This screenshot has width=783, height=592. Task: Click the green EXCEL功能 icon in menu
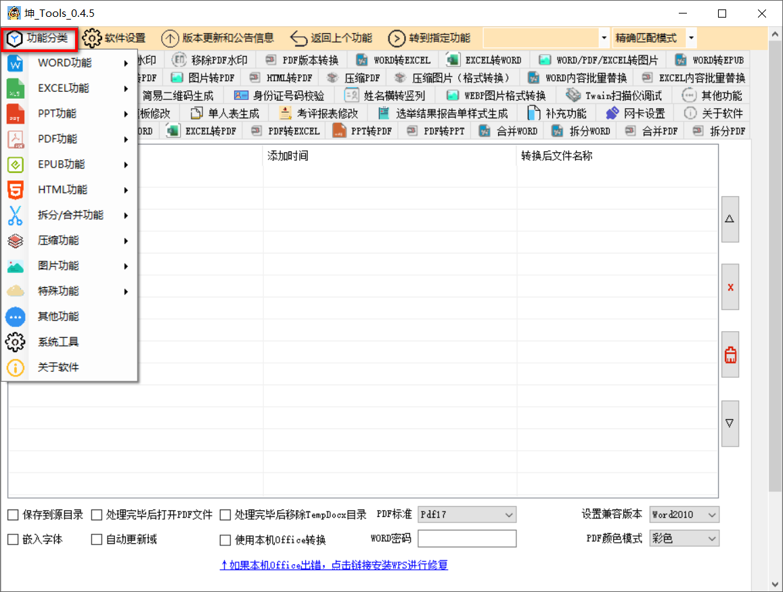16,89
